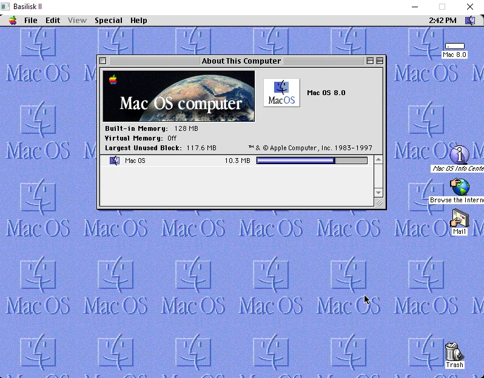Open the View menu
484x378 pixels.
click(x=77, y=21)
